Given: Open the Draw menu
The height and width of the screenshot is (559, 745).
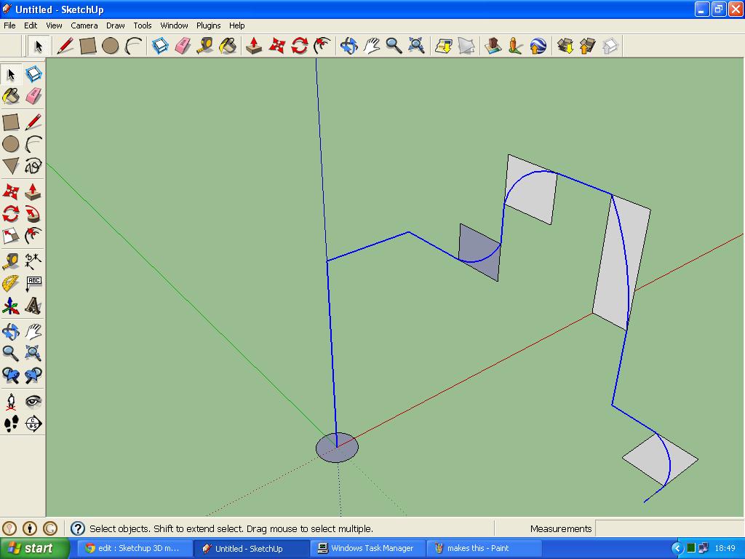Looking at the screenshot, I should click(x=115, y=25).
